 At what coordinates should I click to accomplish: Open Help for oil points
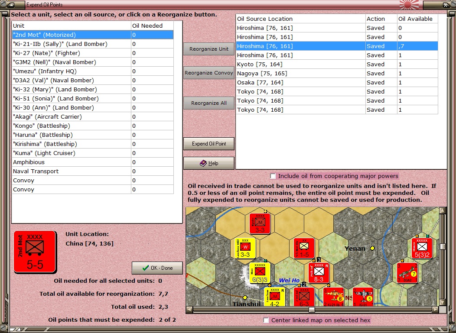209,163
